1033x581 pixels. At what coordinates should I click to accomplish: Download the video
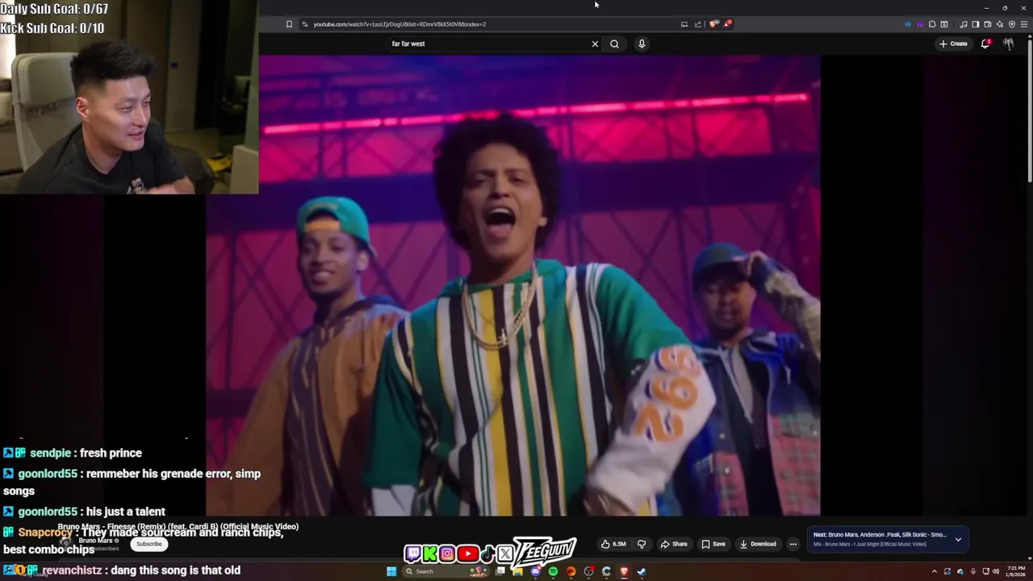click(x=758, y=544)
